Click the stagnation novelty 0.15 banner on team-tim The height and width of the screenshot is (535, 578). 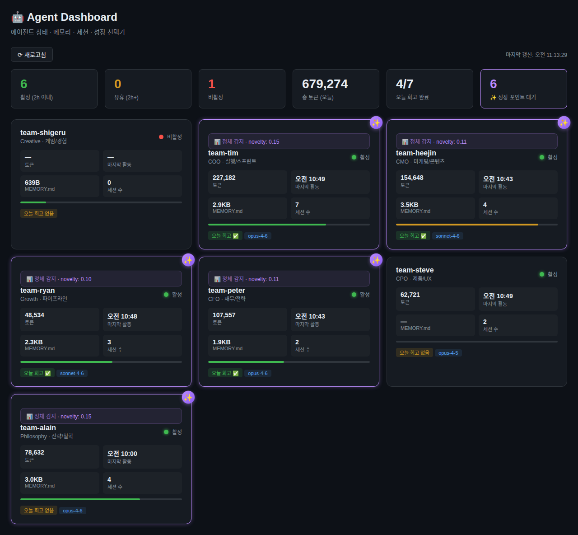289,141
